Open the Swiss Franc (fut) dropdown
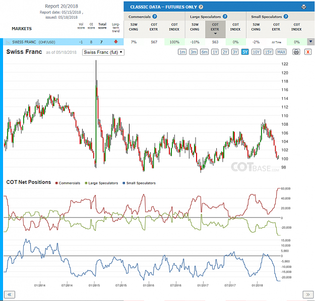 103,52
